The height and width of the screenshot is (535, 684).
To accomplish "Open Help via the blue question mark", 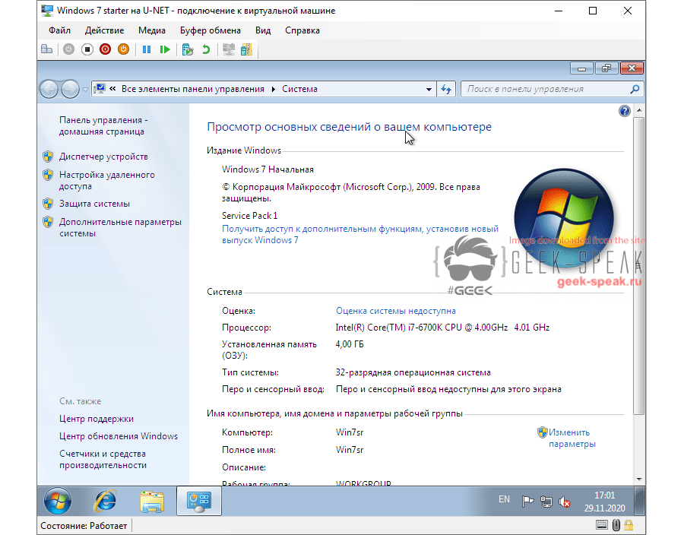I will coord(625,111).
